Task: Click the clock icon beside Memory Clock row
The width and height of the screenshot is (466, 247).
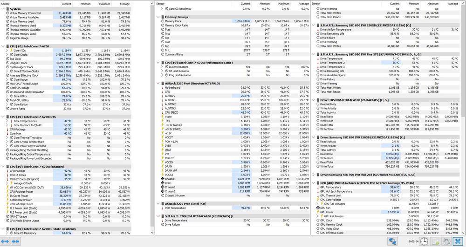Action: [162, 21]
